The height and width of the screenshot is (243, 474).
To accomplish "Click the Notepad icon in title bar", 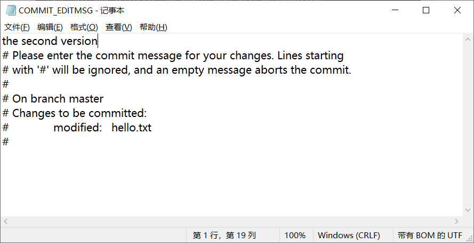I will pos(11,10).
